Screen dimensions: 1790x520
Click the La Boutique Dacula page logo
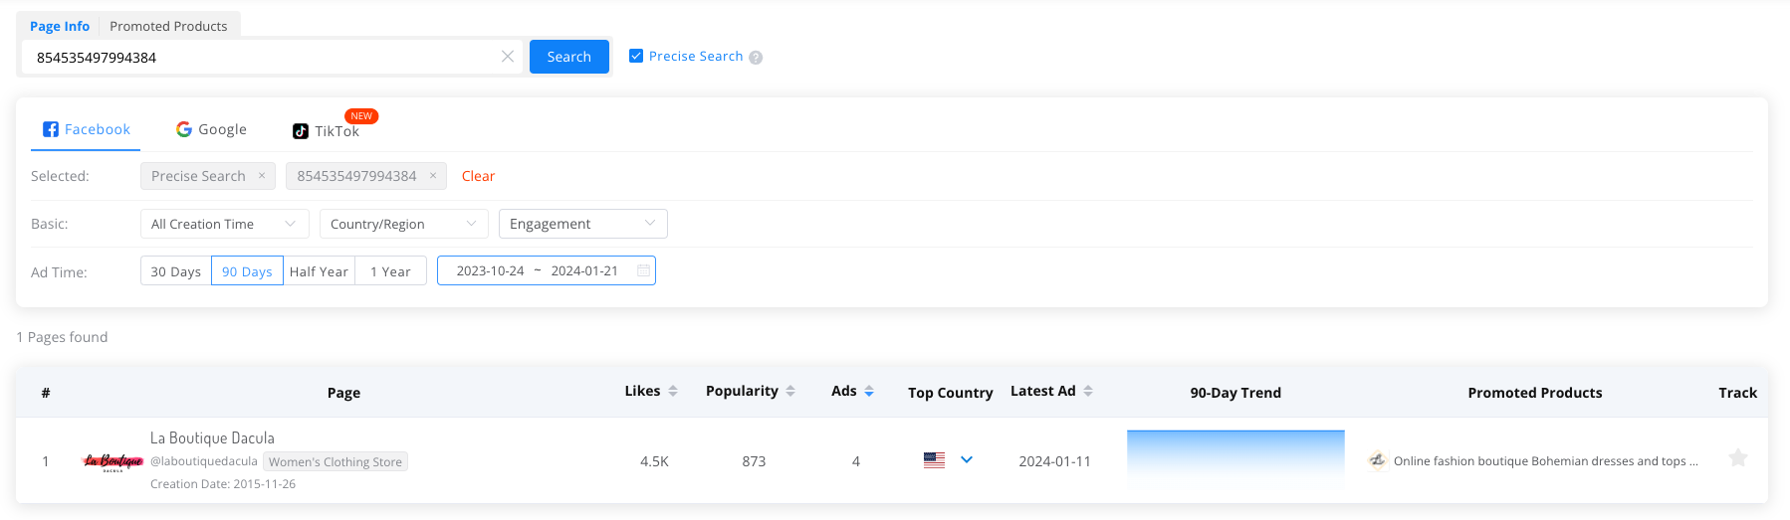click(x=113, y=461)
